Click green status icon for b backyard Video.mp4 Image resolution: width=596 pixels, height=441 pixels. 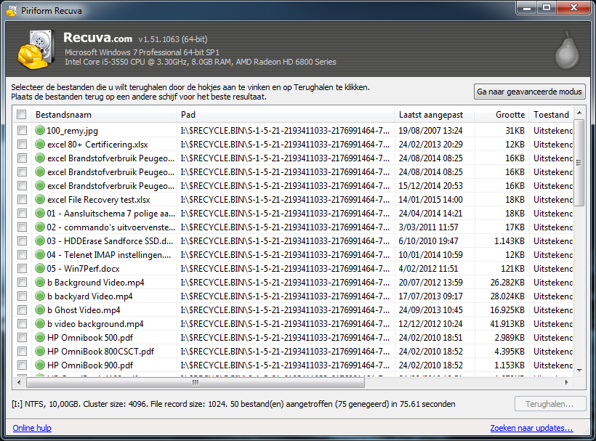[40, 296]
